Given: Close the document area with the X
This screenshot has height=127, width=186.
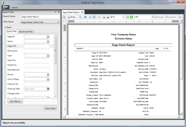Looking at the screenshot, I should (x=182, y=12).
